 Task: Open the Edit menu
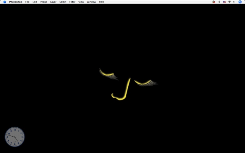35,2
